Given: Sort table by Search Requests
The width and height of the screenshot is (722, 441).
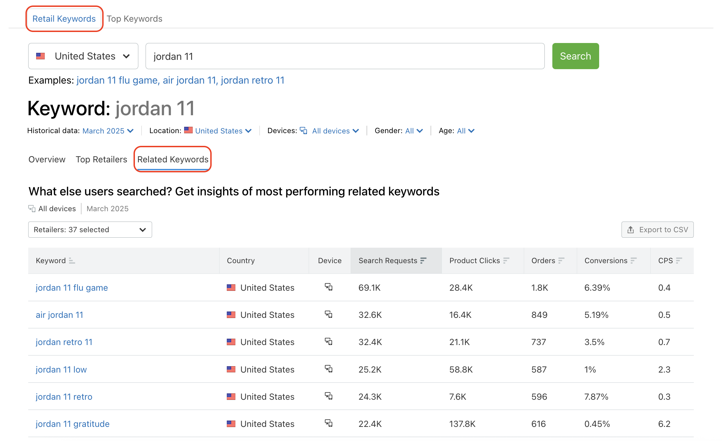Looking at the screenshot, I should point(423,260).
